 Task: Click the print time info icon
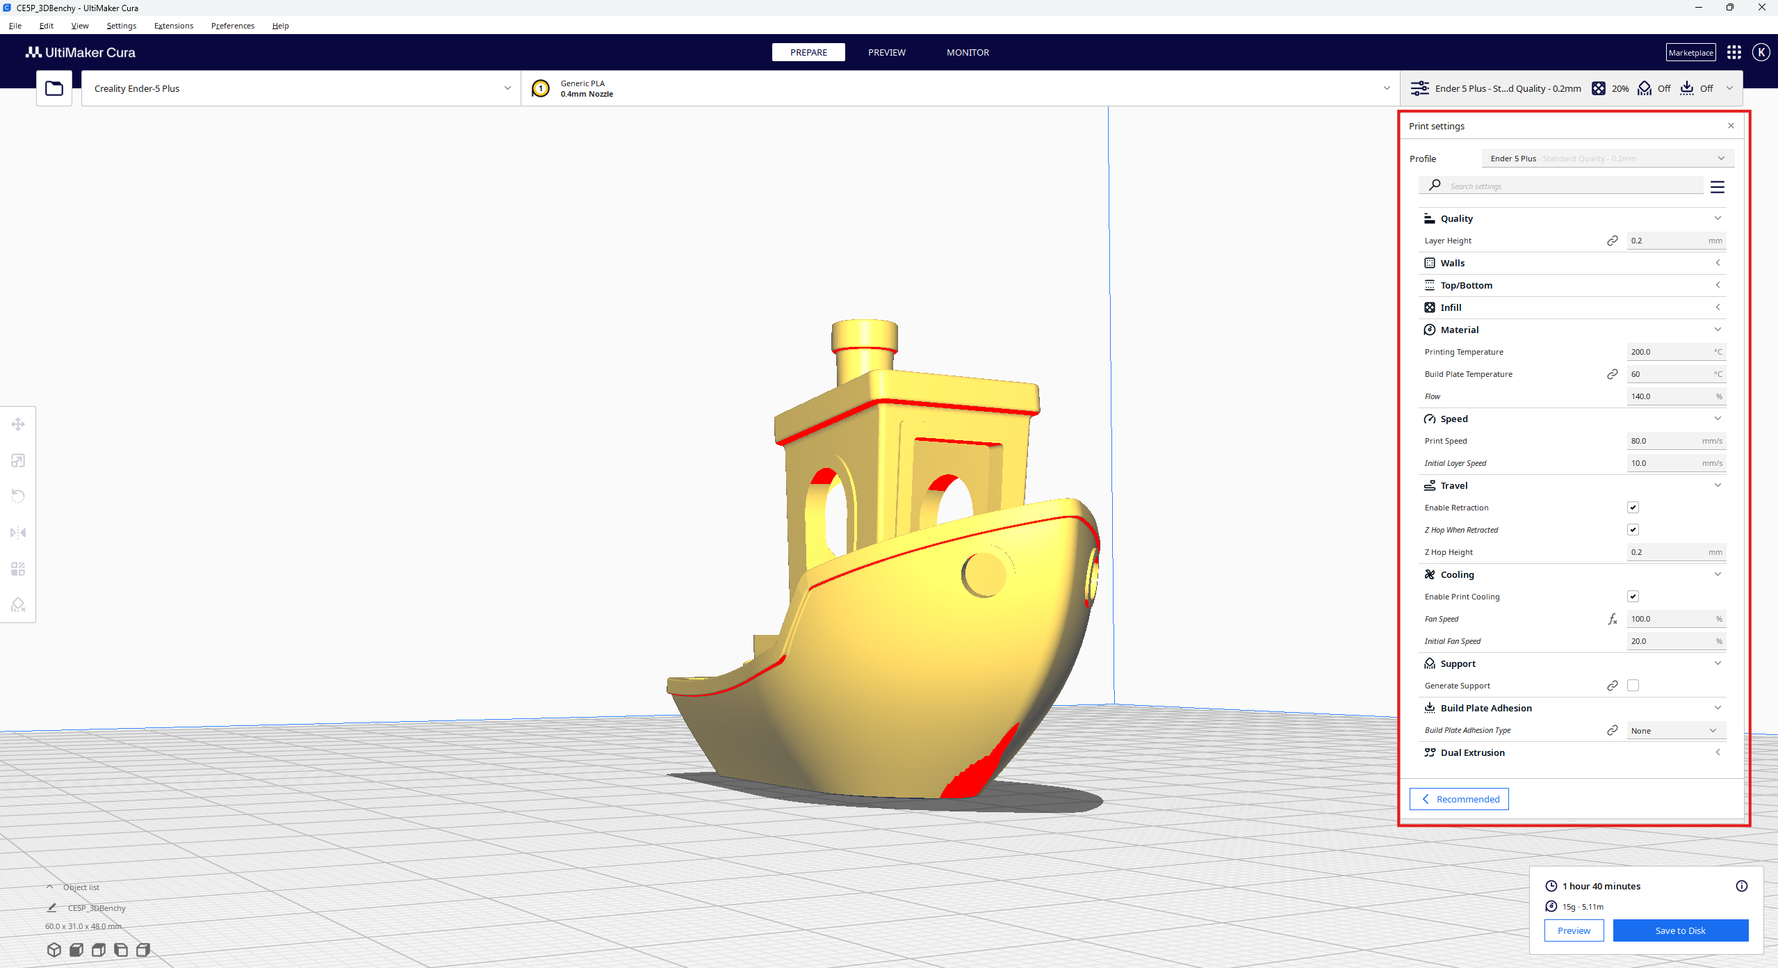(1741, 886)
